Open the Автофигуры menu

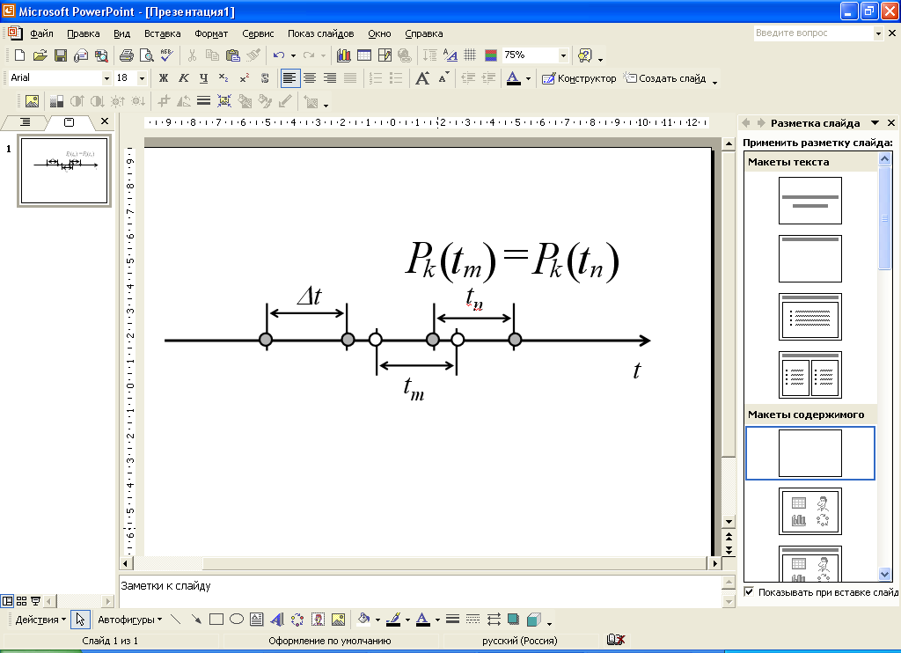click(129, 620)
